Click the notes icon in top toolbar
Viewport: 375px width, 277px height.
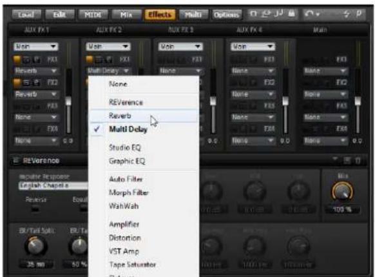tap(279, 14)
